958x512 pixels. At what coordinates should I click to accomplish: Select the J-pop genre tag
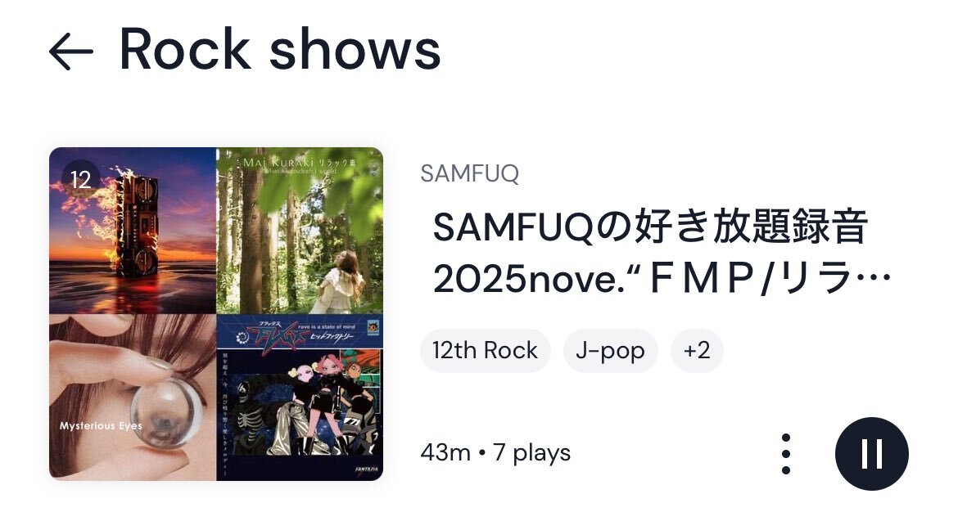610,350
